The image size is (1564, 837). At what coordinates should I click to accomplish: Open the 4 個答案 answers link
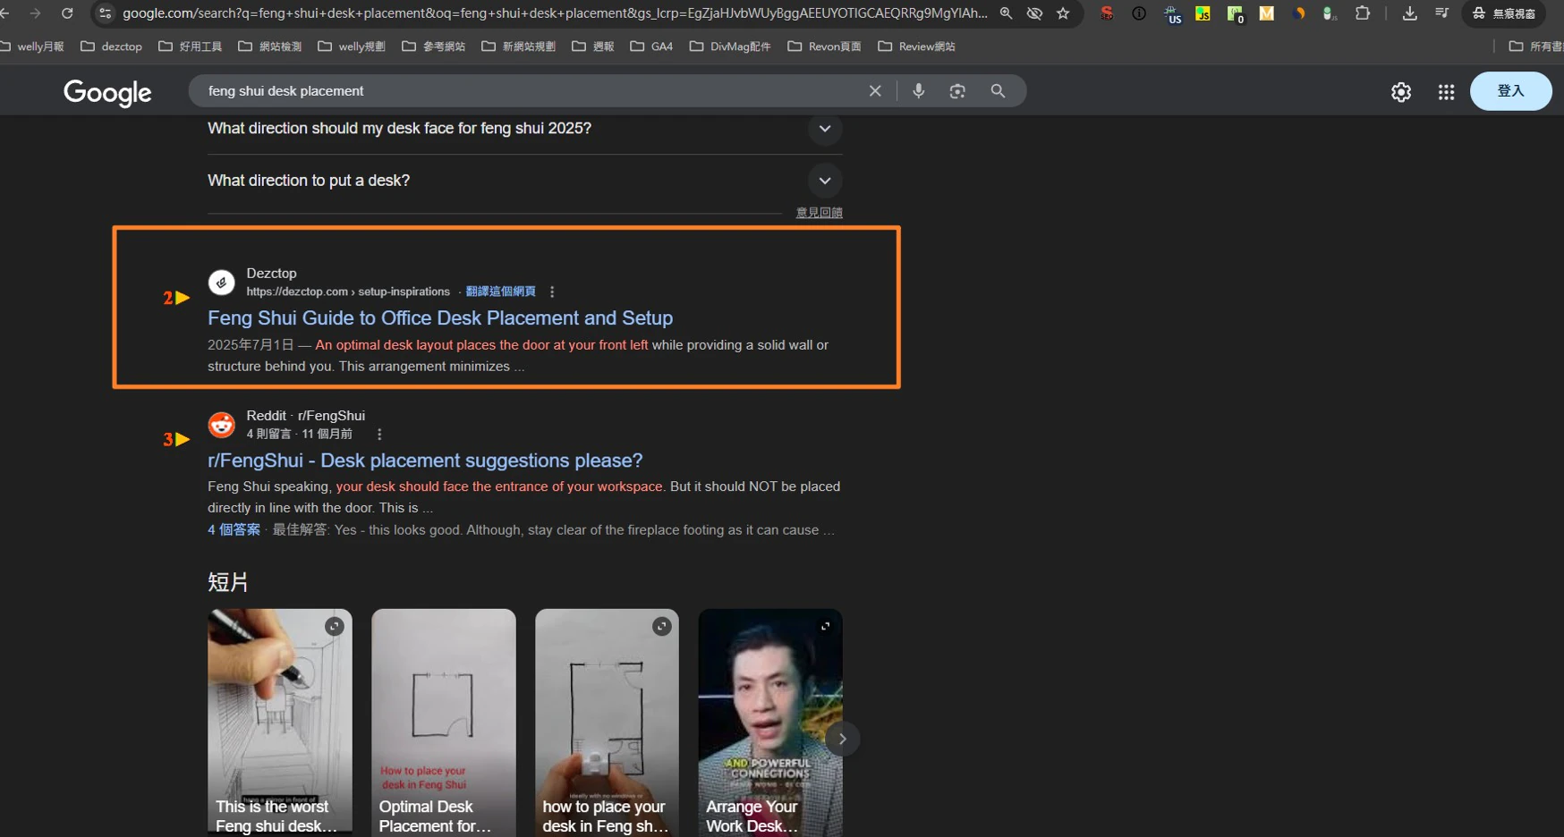(x=234, y=530)
